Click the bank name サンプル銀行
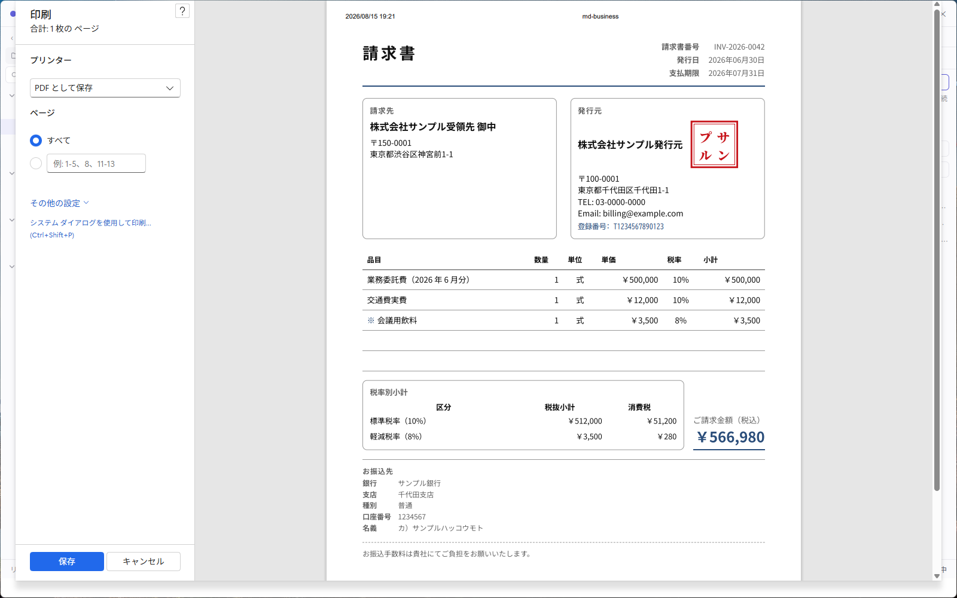This screenshot has width=957, height=598. pyautogui.click(x=419, y=483)
